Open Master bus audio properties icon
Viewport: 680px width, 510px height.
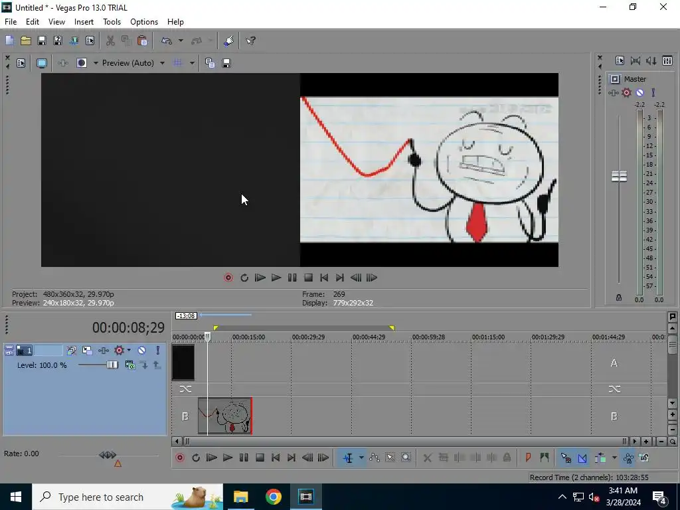pos(620,60)
